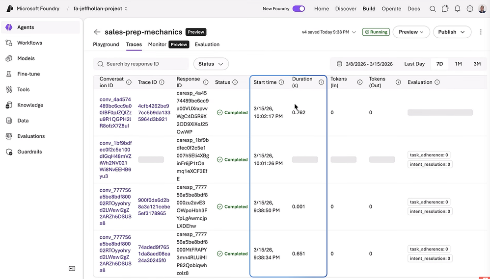Open the fa-jeffhollan-project project switcher
Image resolution: width=490 pixels, height=279 pixels.
(101, 9)
